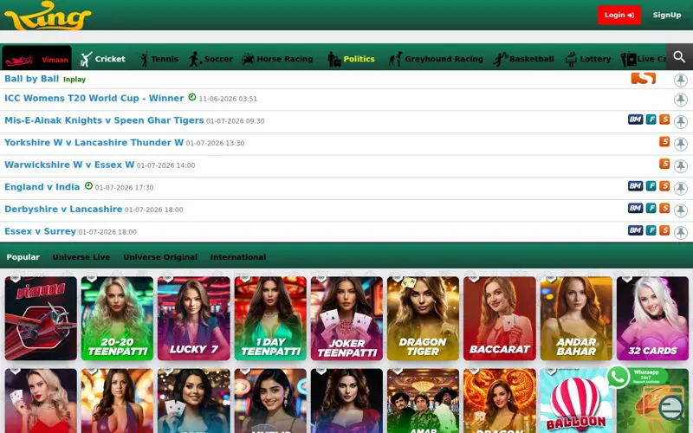Click BM icon on England v India row
This screenshot has height=433, width=693.
[636, 186]
